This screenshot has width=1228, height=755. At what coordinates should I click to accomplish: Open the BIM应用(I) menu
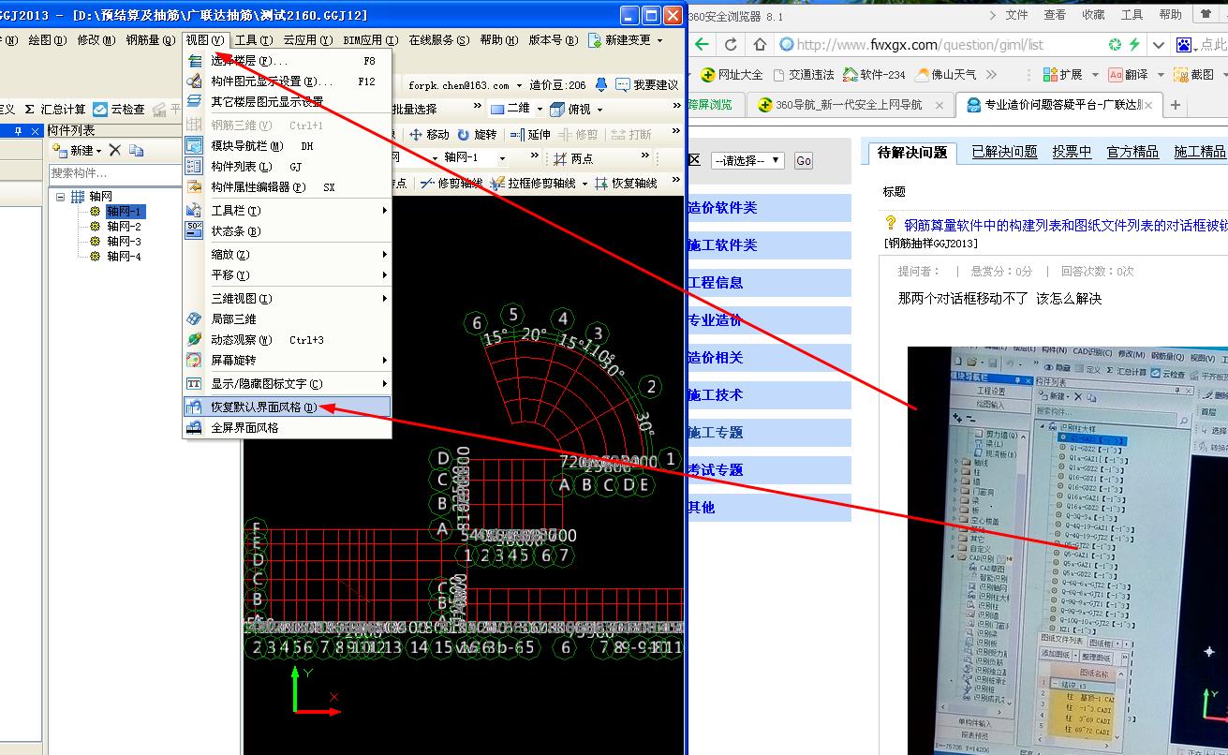coord(369,40)
